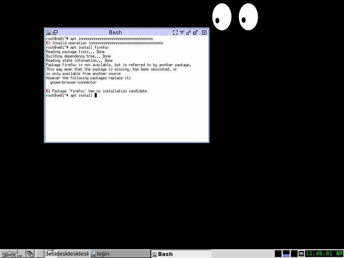344x258 pixels.
Task: Click the show desktop button in the taskbar
Action: [21, 254]
